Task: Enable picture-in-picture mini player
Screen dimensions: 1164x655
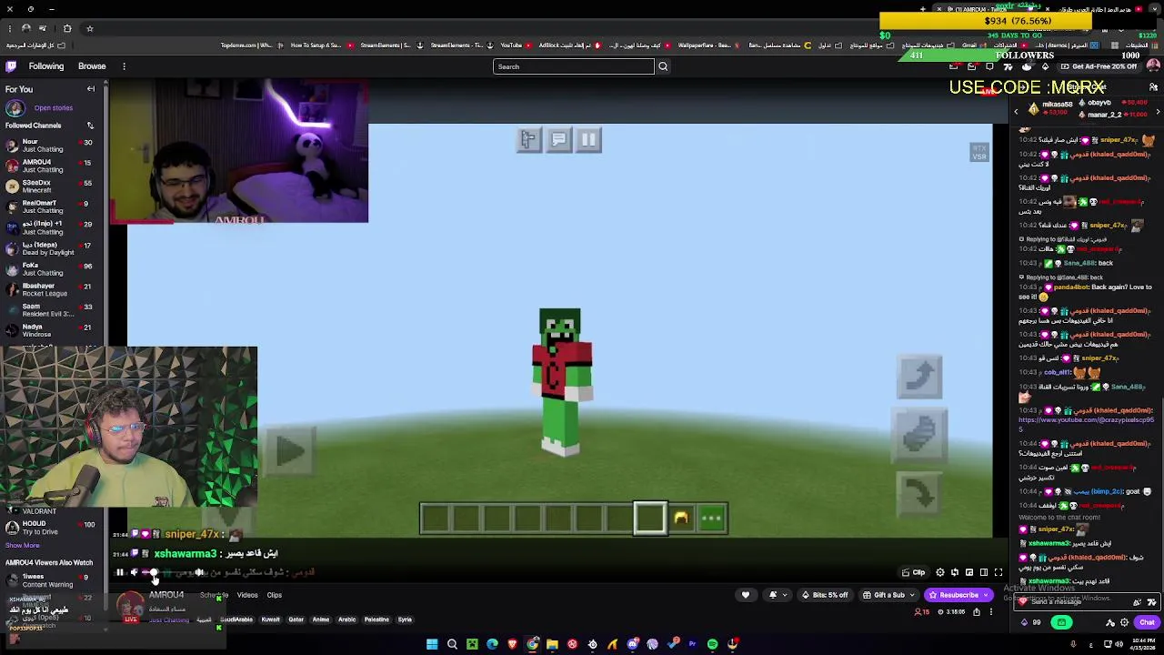Action: click(x=969, y=572)
